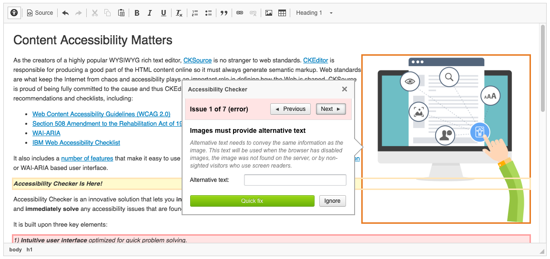Insert a numbered list
The height and width of the screenshot is (259, 550).
click(x=195, y=13)
